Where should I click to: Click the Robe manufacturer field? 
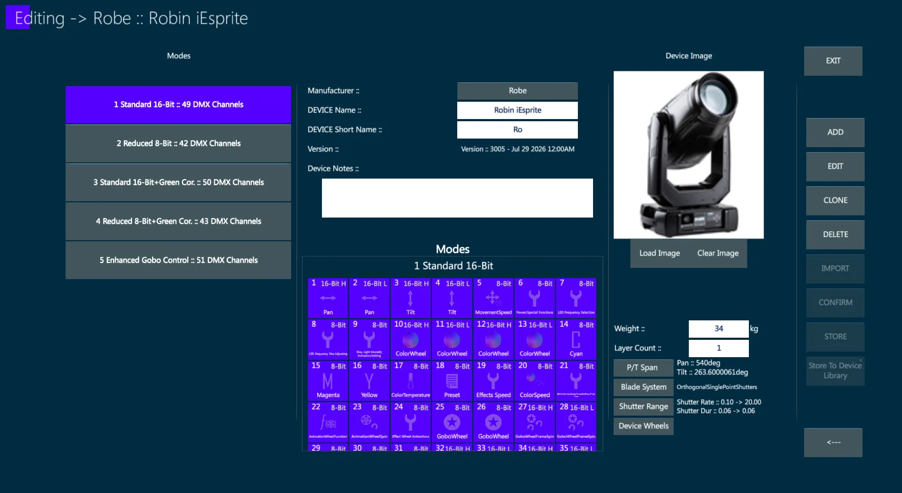click(517, 91)
